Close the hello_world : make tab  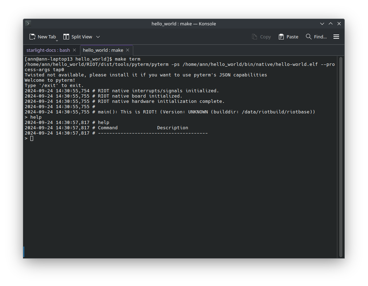[127, 50]
